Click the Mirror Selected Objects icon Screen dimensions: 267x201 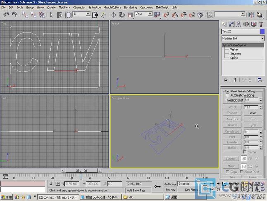[251, 15]
